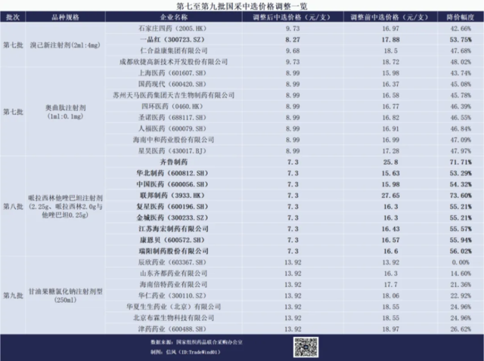The width and height of the screenshot is (484, 361).
Task: Click the 73.60% price drop value
Action: coord(461,196)
